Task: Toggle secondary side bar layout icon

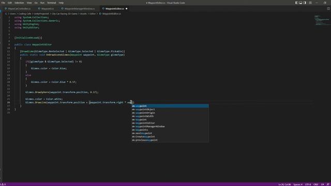Action: 305,3
